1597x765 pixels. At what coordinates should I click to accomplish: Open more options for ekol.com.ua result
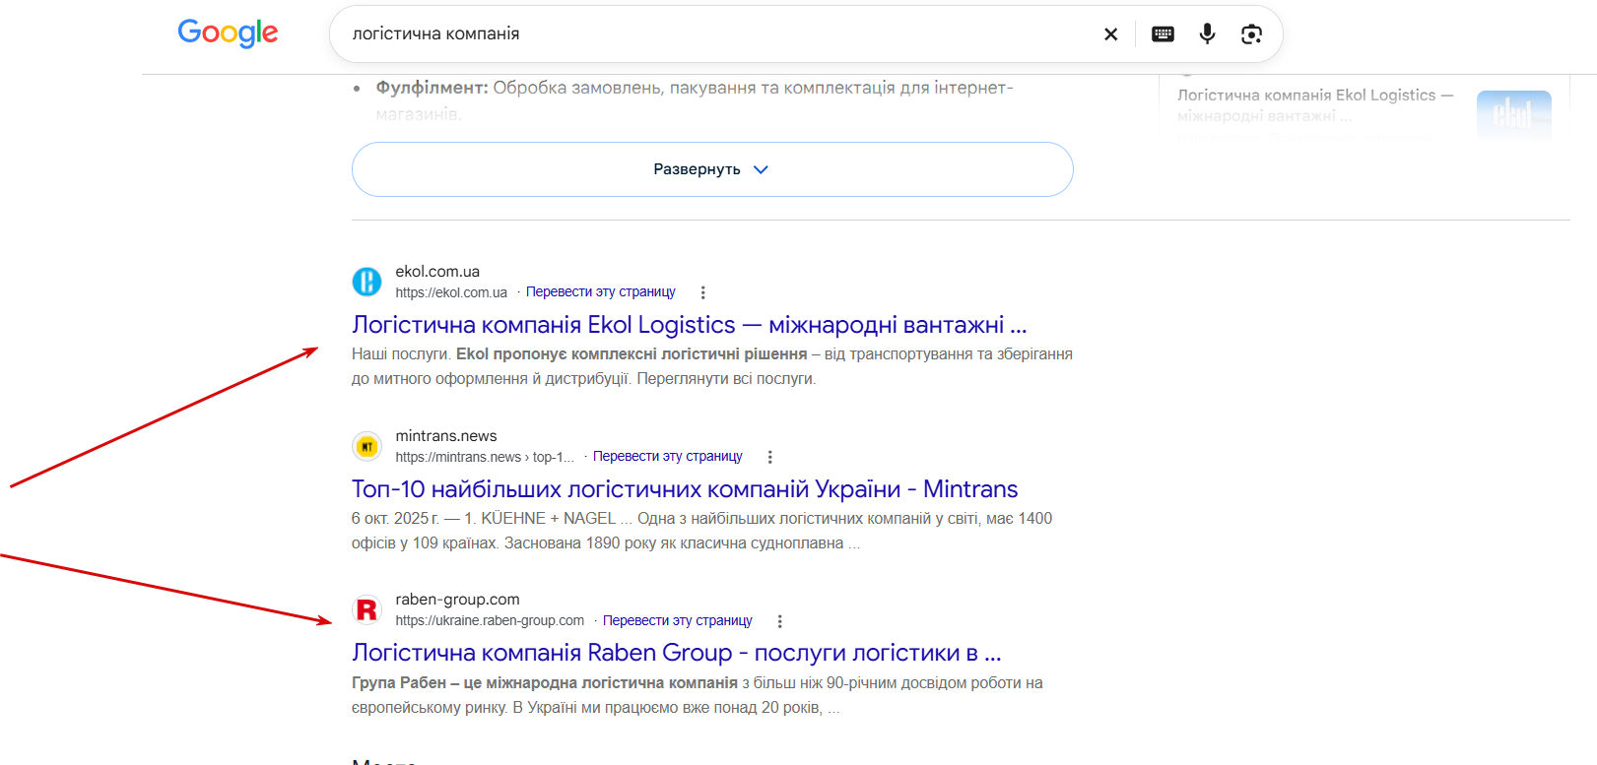[x=702, y=292]
